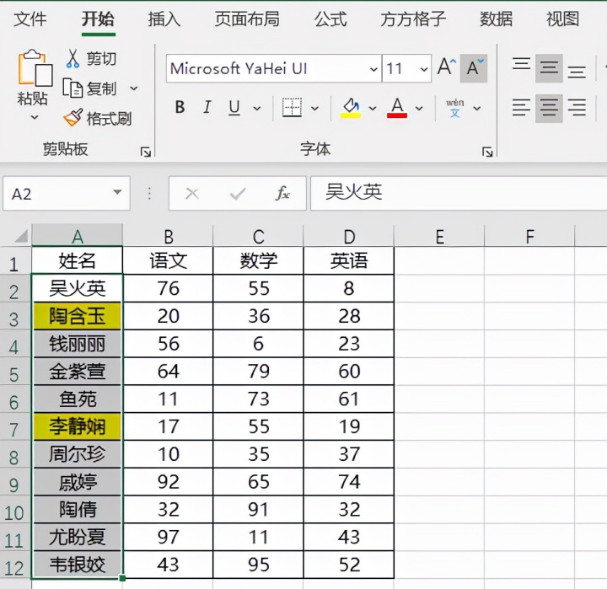Click the header cell 英语

click(x=349, y=260)
